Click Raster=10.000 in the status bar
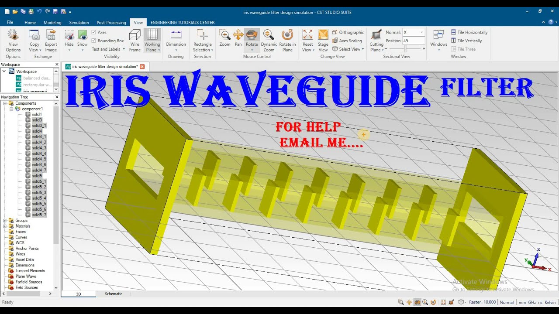Screen dimensions: 559x314 click(483, 302)
